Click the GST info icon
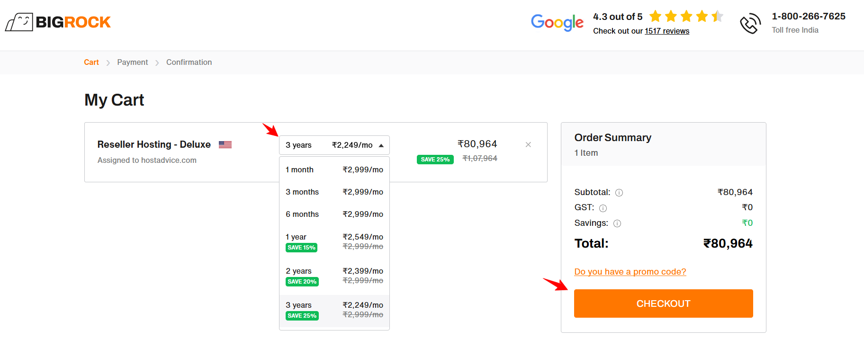This screenshot has width=864, height=348. [x=603, y=208]
